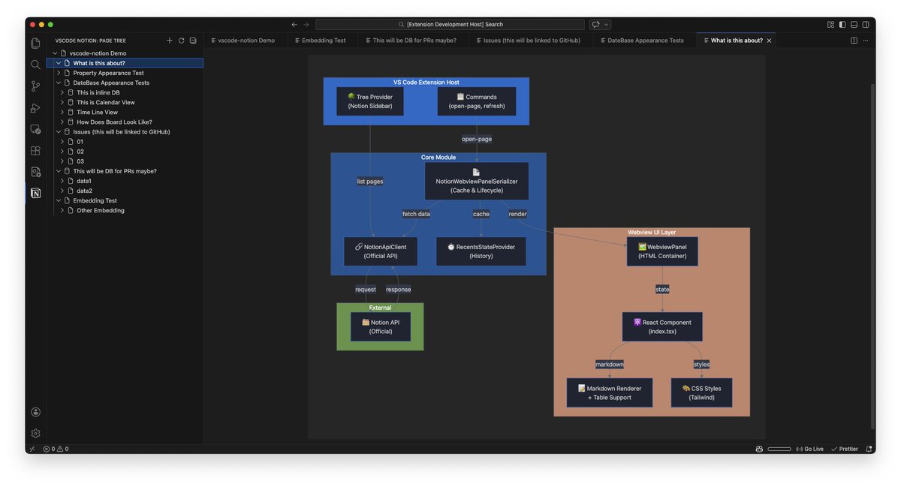The width and height of the screenshot is (901, 487).
Task: Expand Property Appearance Test node
Action: [x=59, y=73]
